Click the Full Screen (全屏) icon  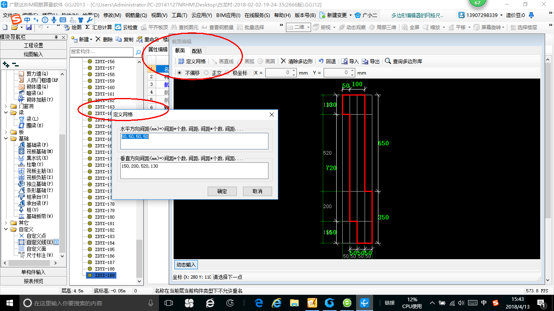tap(405, 28)
